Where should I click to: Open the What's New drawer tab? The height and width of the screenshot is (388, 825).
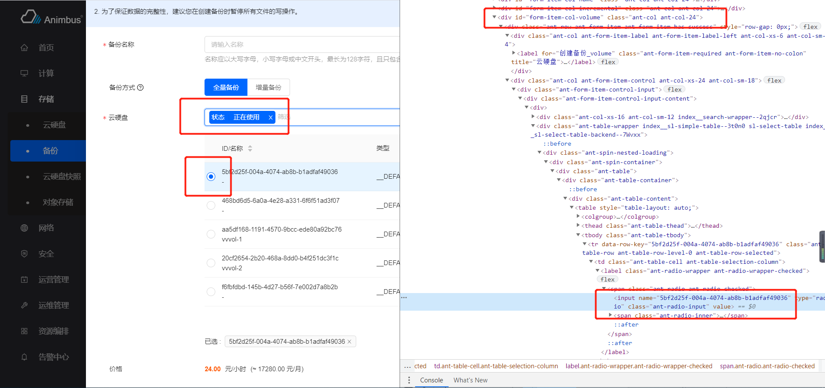pyautogui.click(x=471, y=380)
